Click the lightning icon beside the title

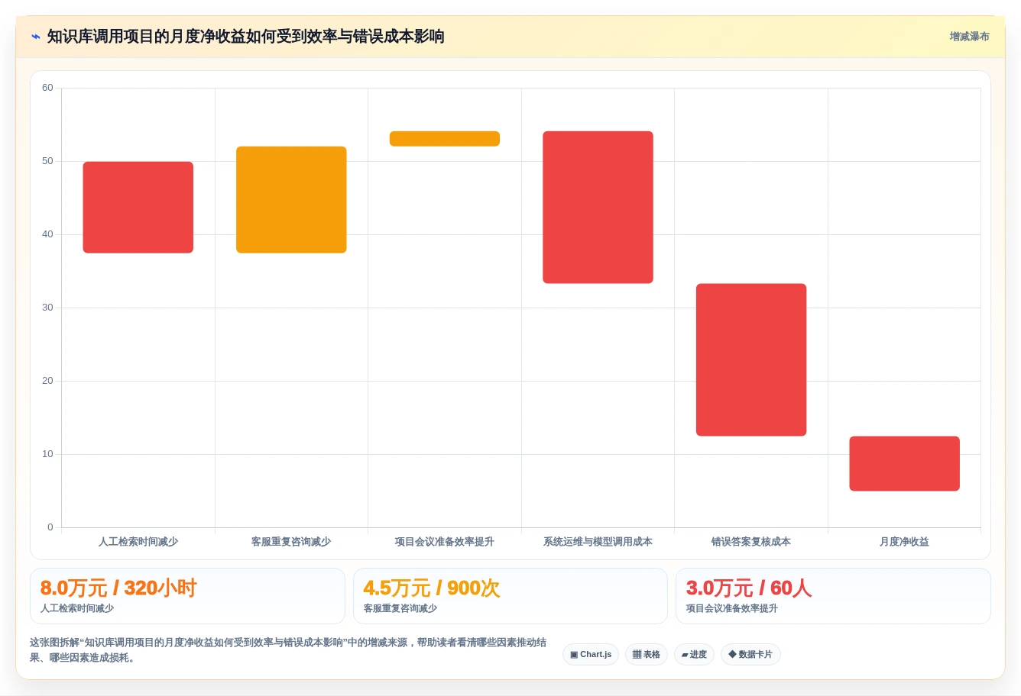[x=35, y=37]
